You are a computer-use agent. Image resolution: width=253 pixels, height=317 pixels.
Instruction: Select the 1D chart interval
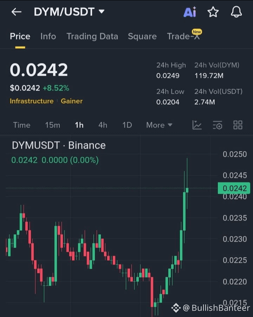pyautogui.click(x=127, y=125)
